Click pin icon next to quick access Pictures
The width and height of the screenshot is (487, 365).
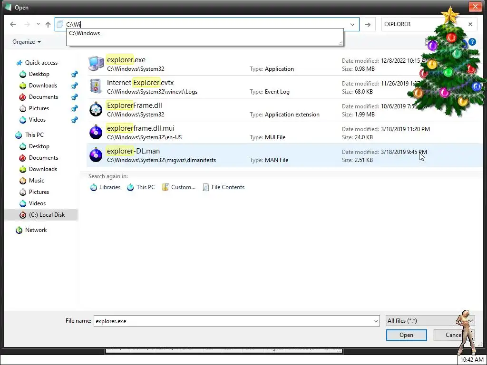pos(75,108)
